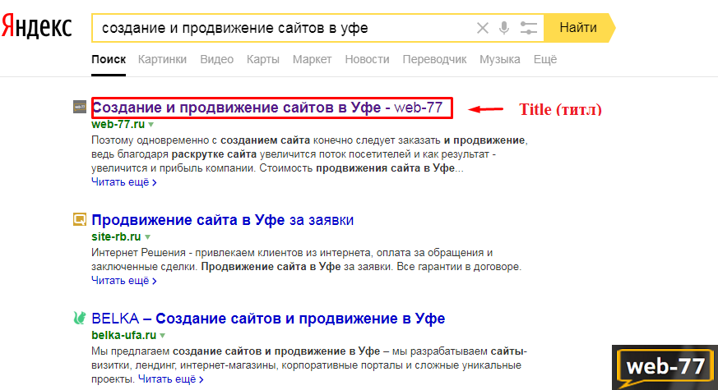Activate voice search microphone icon

[504, 28]
